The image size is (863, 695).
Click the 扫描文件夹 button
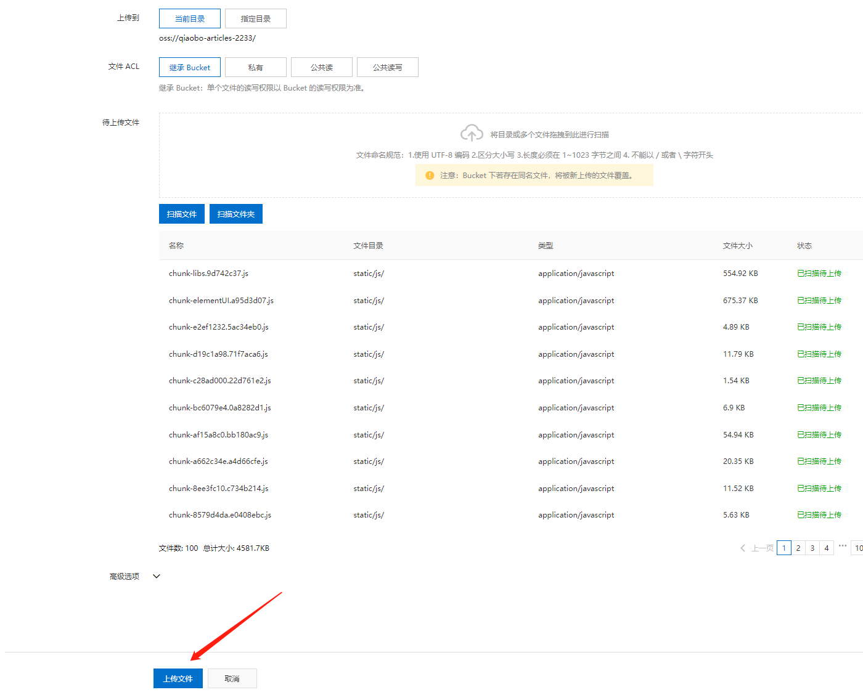point(236,214)
